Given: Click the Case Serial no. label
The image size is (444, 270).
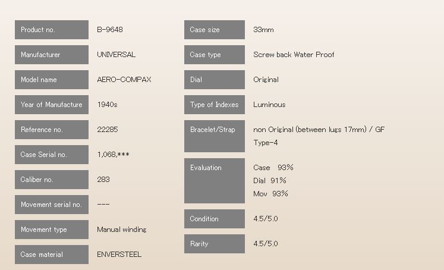Looking at the screenshot, I should point(52,155).
